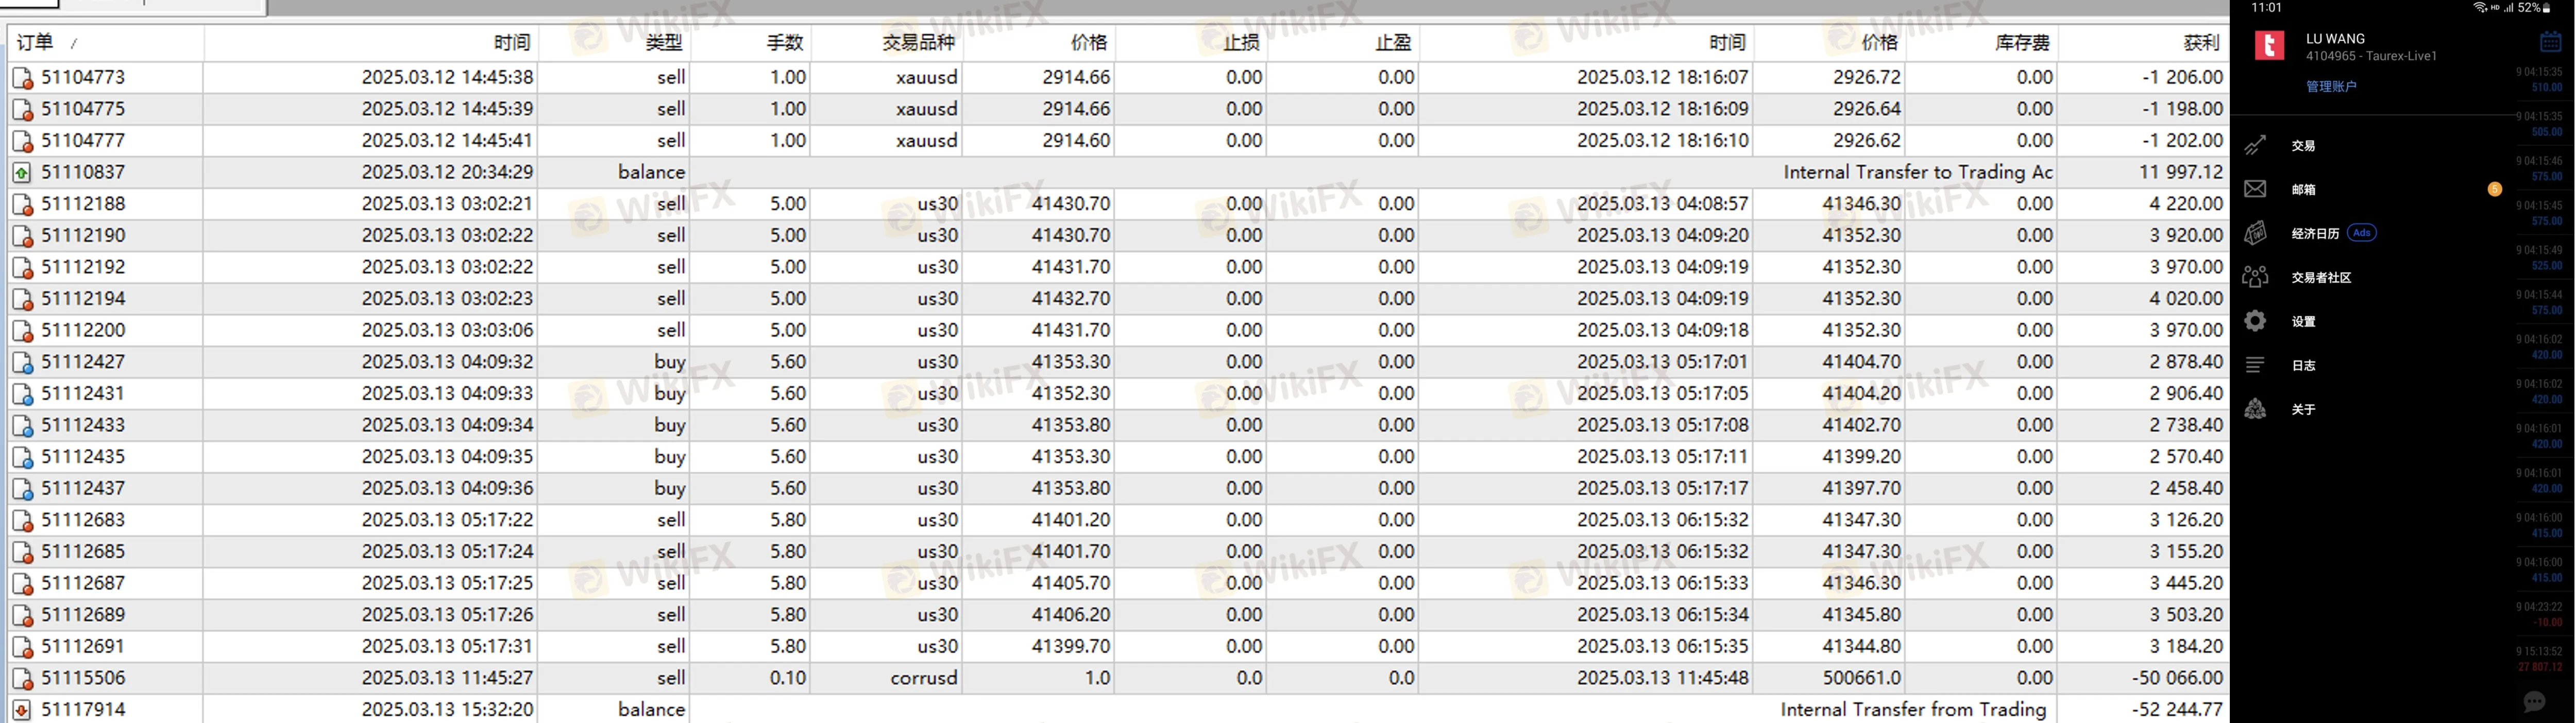The width and height of the screenshot is (2576, 723).
Task: Open the 交易 trade chart icon
Action: [2255, 145]
